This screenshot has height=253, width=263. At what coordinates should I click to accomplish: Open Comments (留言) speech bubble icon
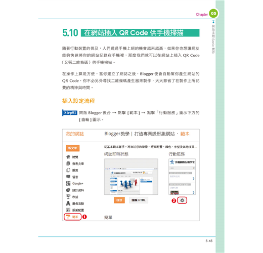(68, 177)
